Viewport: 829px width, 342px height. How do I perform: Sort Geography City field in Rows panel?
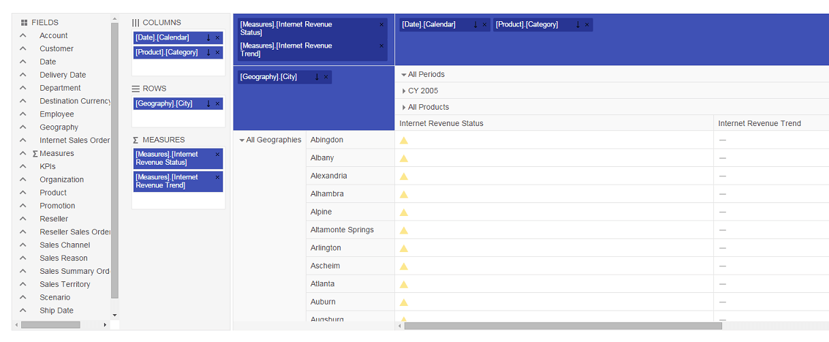pyautogui.click(x=208, y=104)
